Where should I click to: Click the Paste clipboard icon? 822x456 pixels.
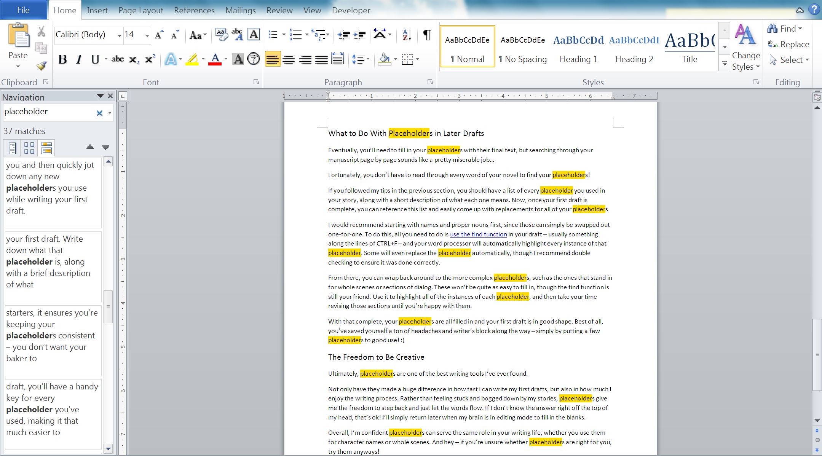tap(18, 35)
